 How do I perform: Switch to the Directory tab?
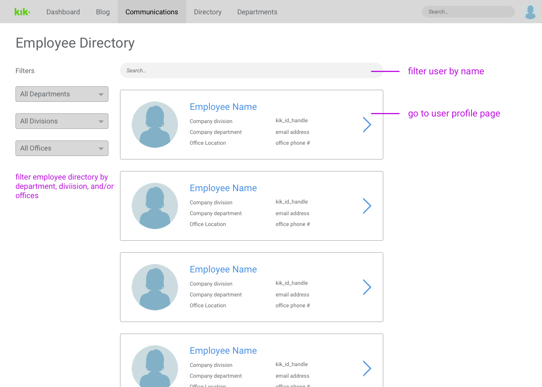tap(208, 12)
